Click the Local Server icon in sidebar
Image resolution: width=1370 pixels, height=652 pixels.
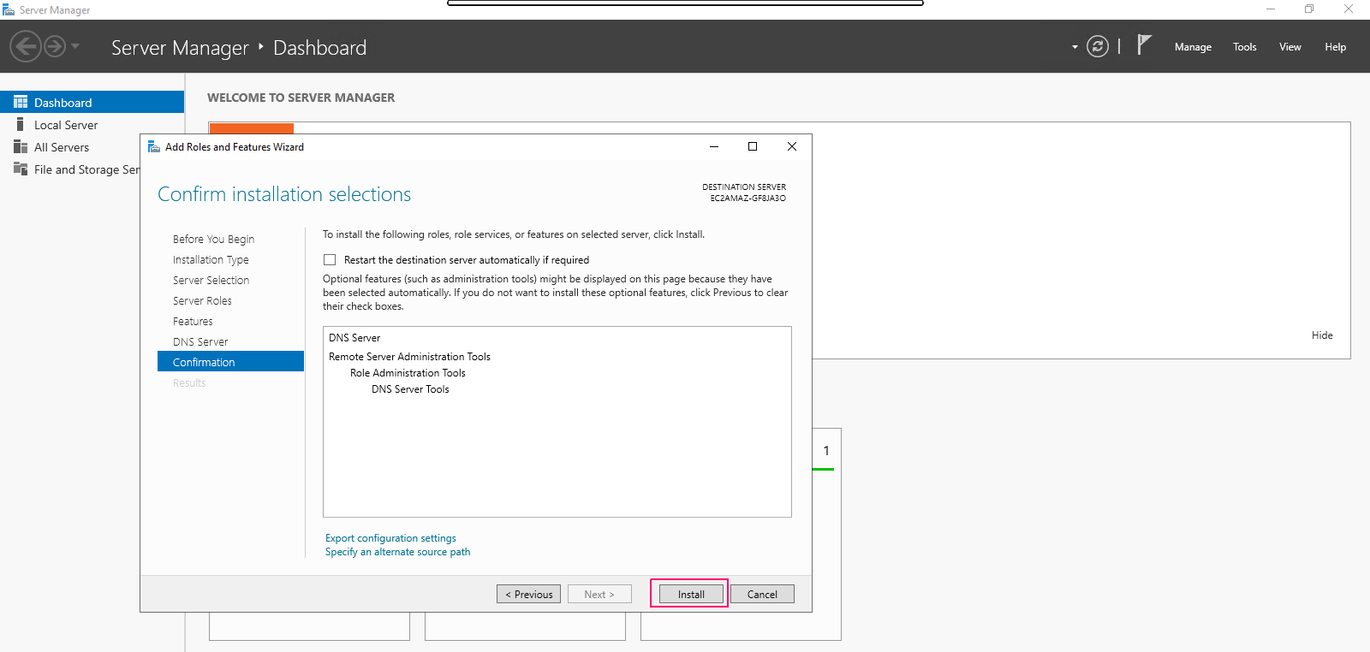21,125
